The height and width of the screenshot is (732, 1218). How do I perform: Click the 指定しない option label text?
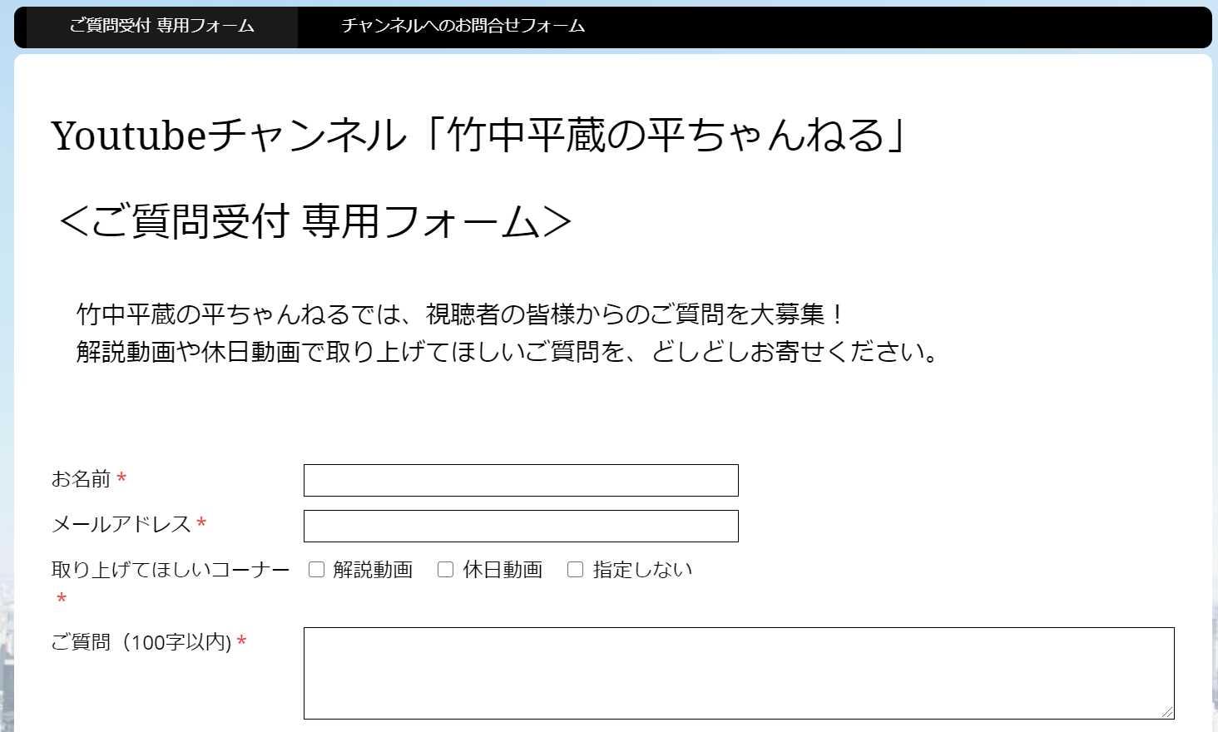642,570
